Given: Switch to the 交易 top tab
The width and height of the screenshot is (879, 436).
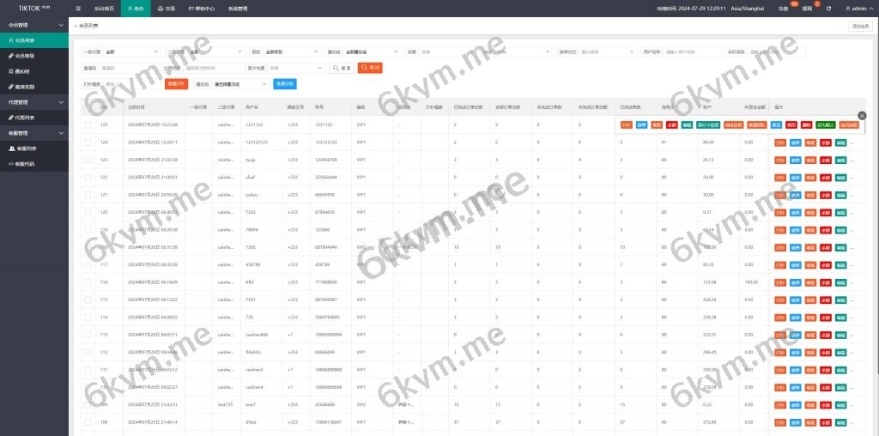Looking at the screenshot, I should pyautogui.click(x=166, y=8).
